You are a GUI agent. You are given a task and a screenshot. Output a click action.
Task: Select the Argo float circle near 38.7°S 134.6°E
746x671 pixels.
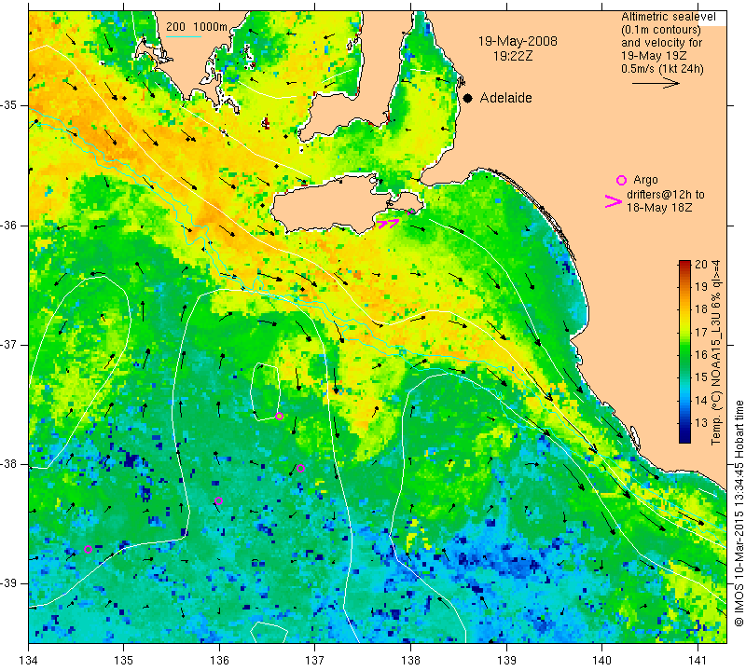pyautogui.click(x=88, y=549)
